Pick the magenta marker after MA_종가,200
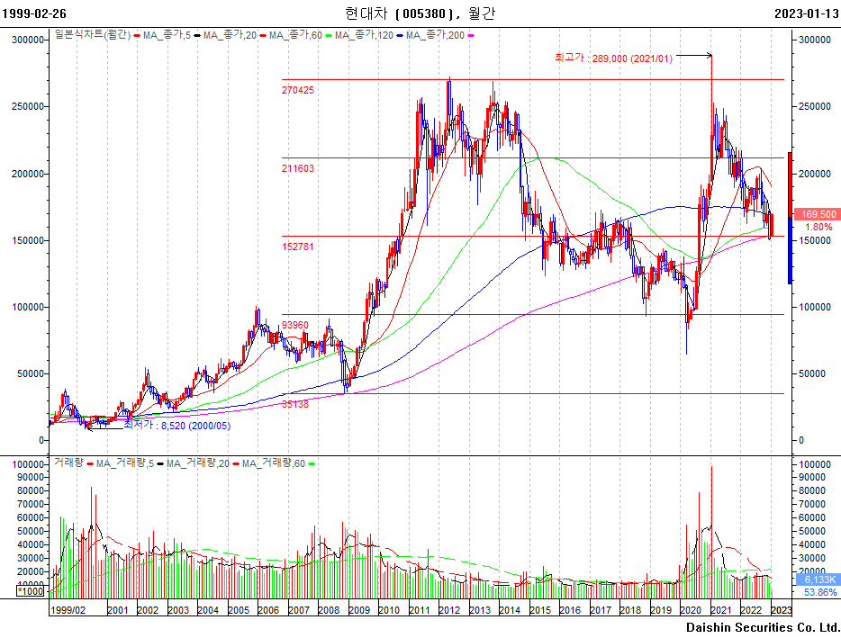Viewport: 841px width, 638px height. pyautogui.click(x=472, y=36)
